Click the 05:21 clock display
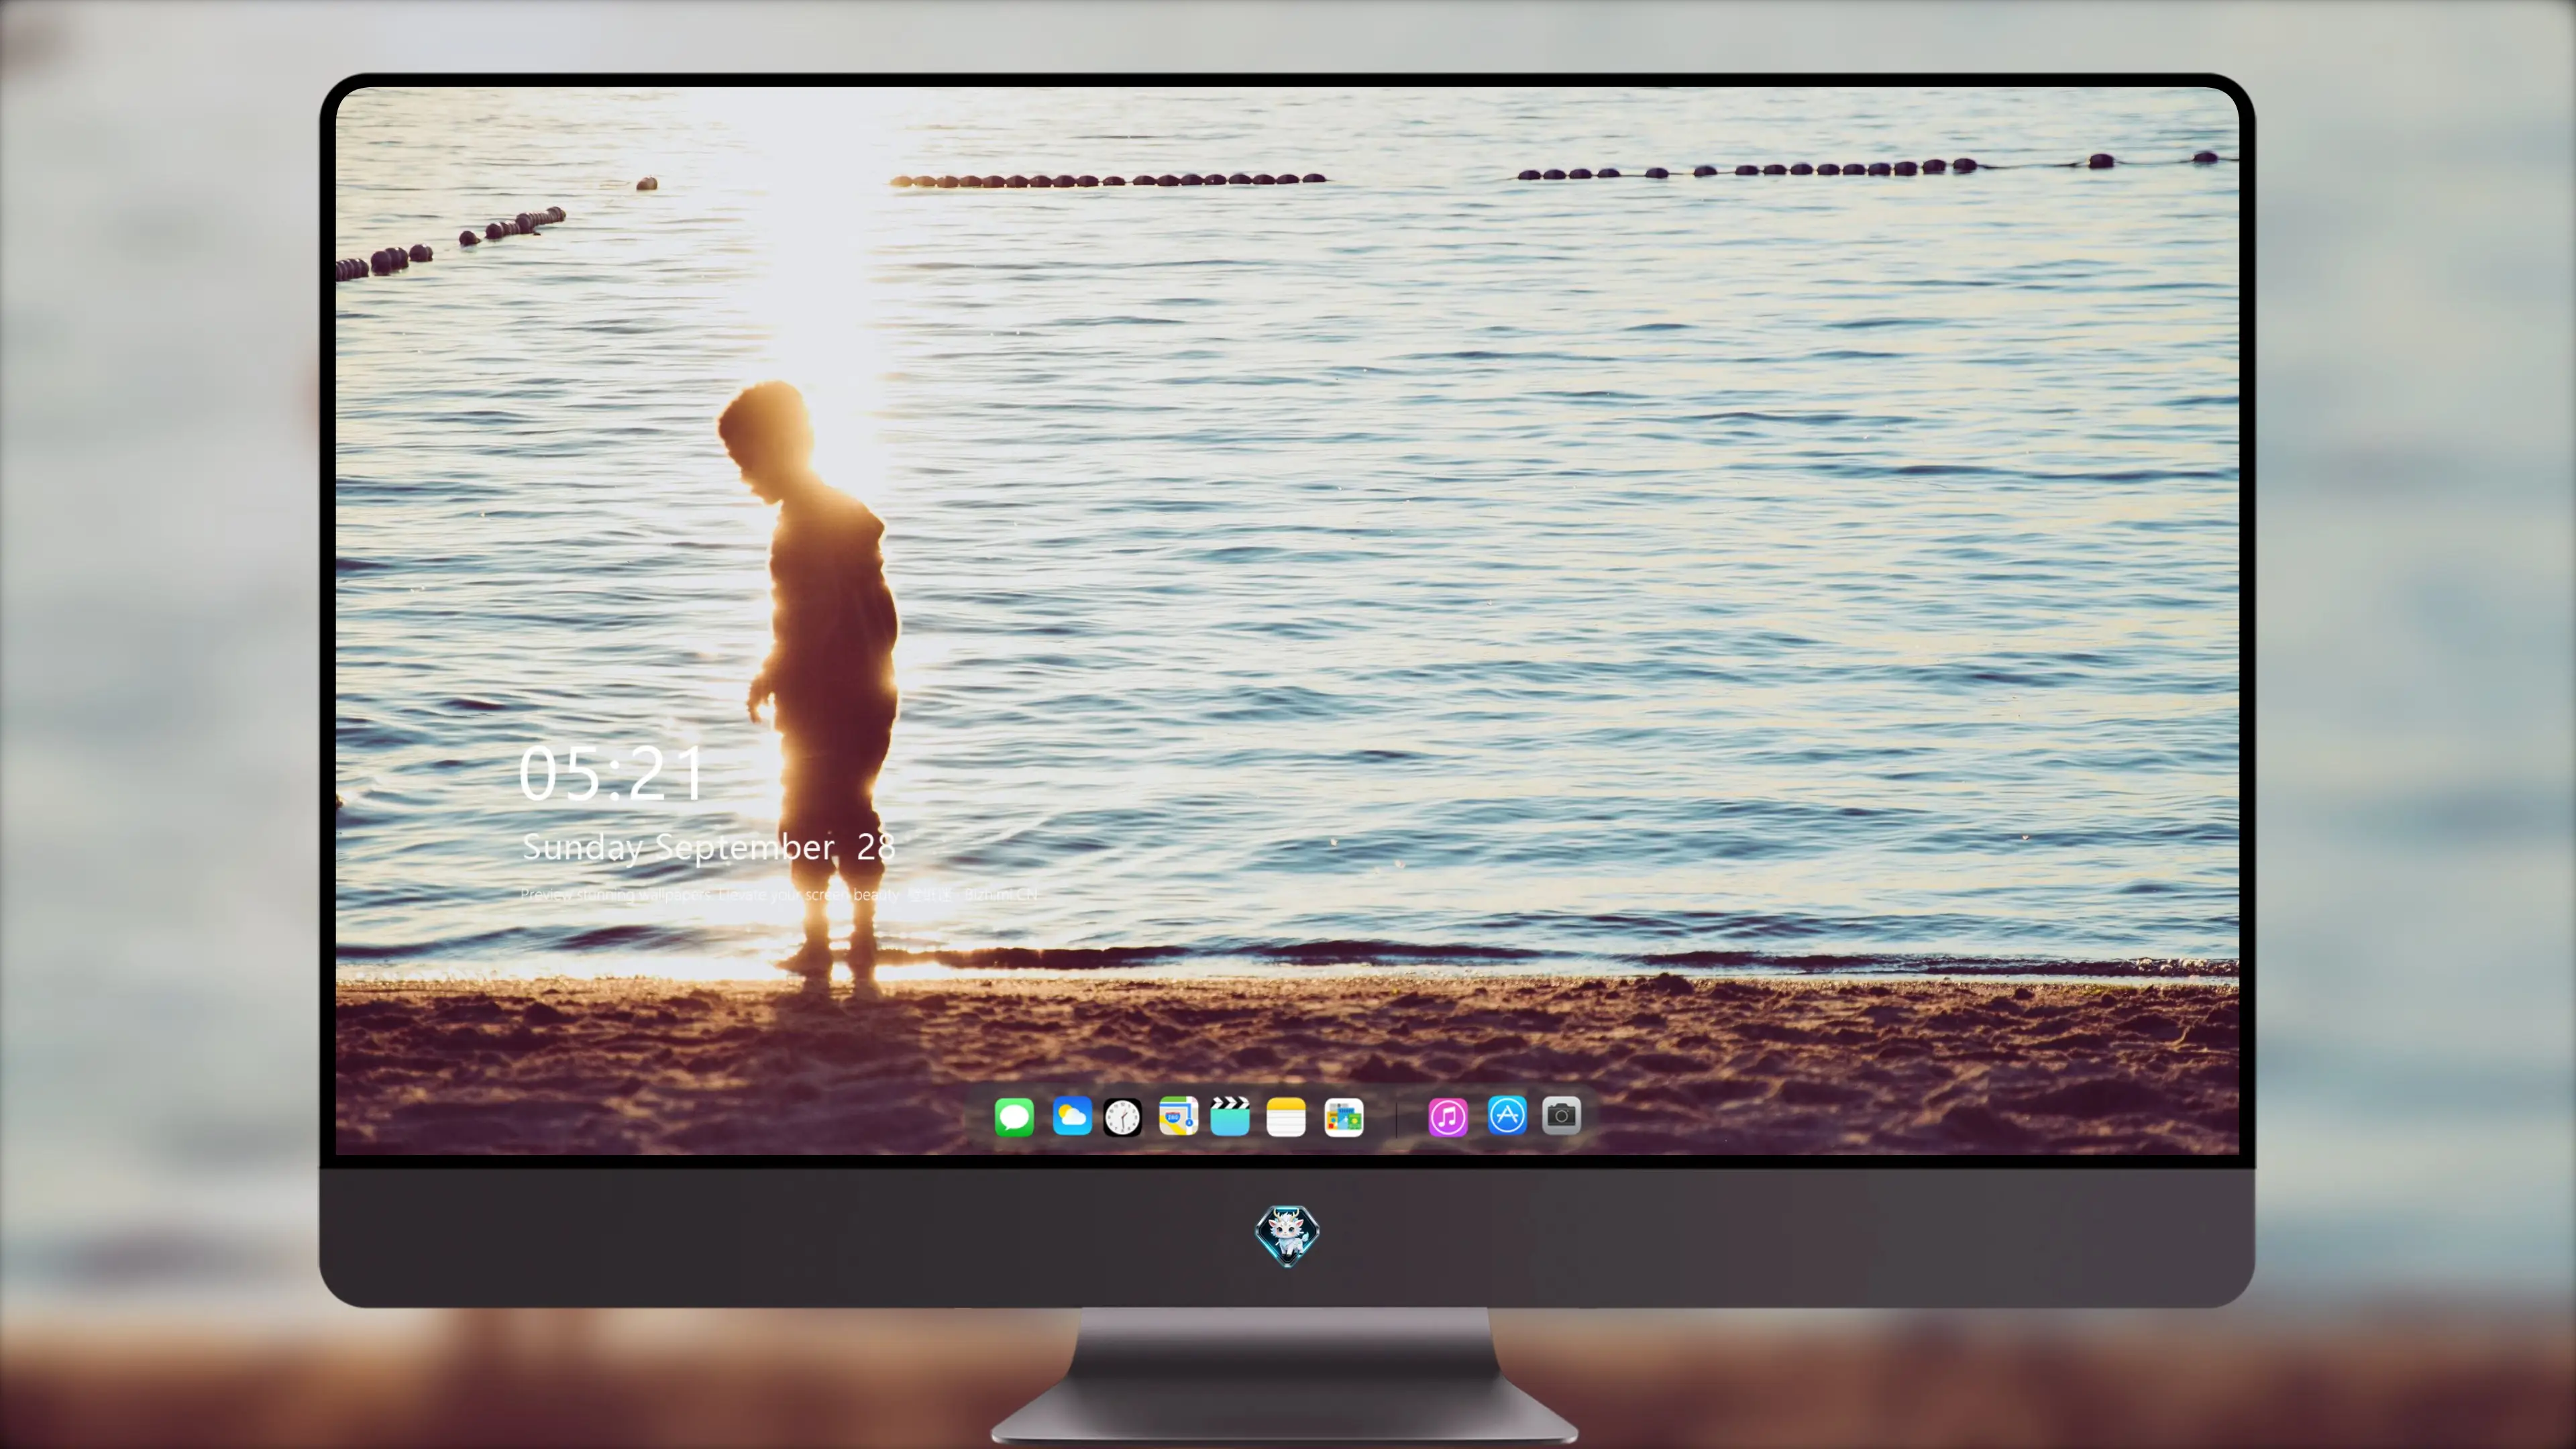Screen dimensions: 2576x1449 tap(611, 774)
